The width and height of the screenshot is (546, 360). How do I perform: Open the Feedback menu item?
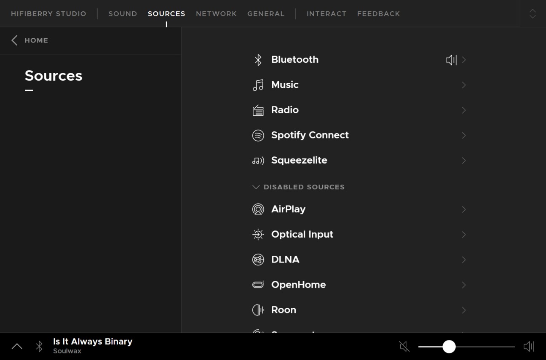coord(378,13)
